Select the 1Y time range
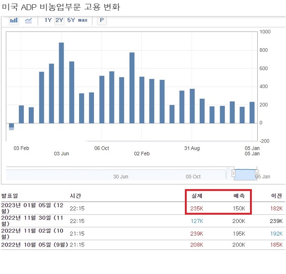This screenshot has height=274, width=286. click(x=48, y=20)
